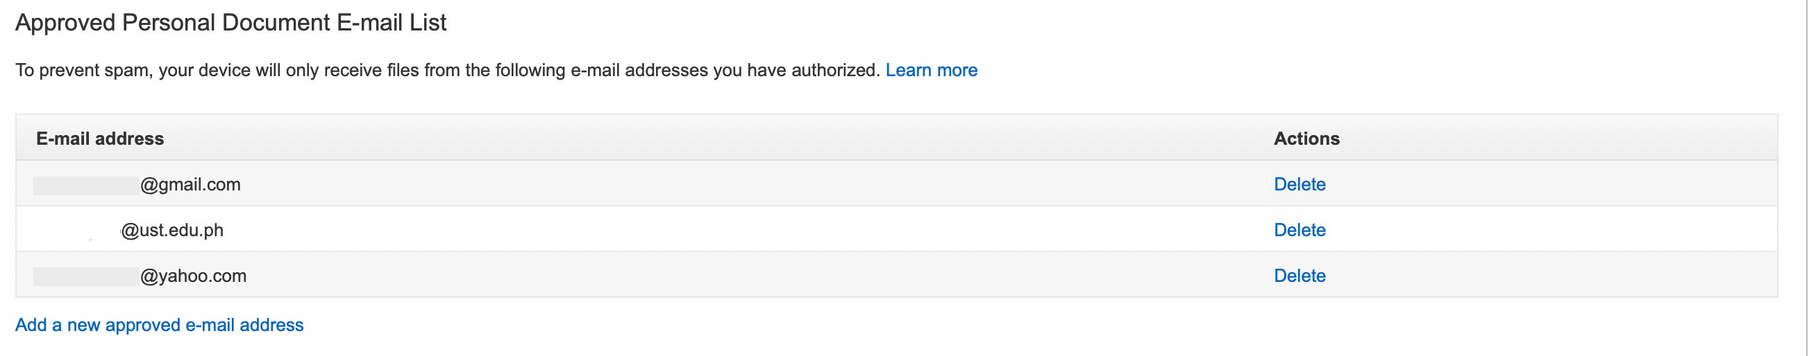Click the redacted username before @gmail.com
This screenshot has height=356, width=1809.
click(x=85, y=185)
